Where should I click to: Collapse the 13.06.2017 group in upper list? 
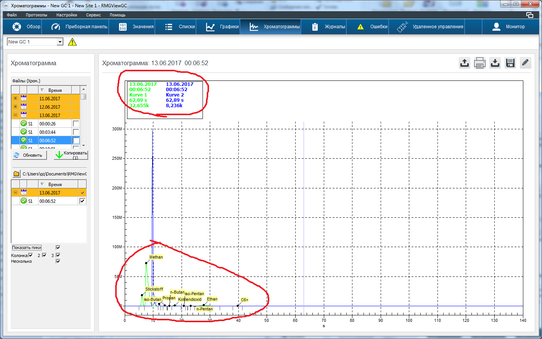(x=15, y=115)
